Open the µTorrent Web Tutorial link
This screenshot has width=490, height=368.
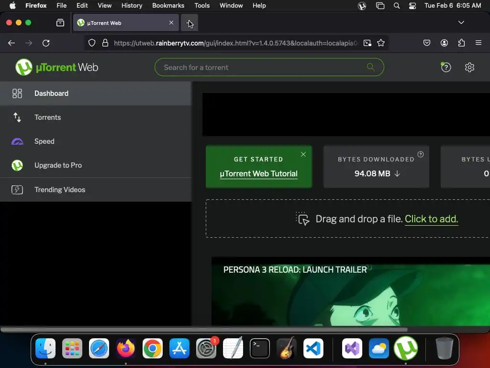(259, 173)
